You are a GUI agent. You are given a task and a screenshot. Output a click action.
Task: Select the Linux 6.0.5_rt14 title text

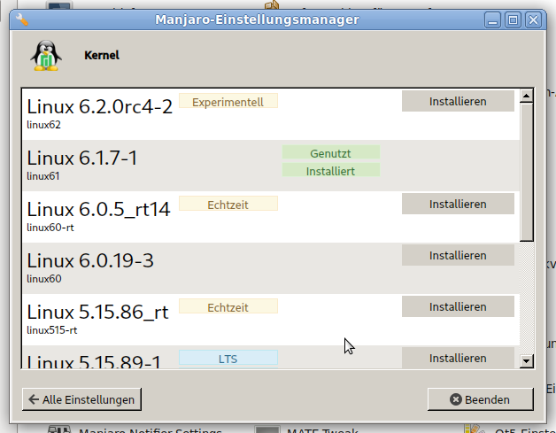pos(98,209)
